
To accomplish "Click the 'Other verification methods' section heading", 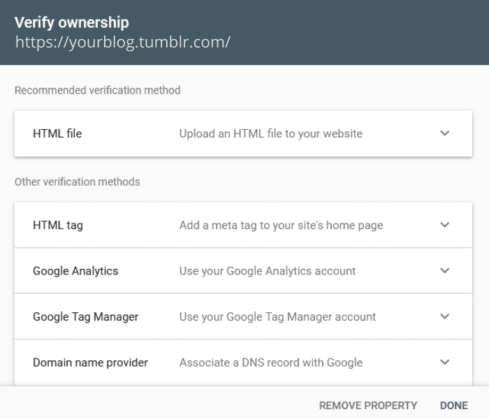I will pyautogui.click(x=77, y=182).
